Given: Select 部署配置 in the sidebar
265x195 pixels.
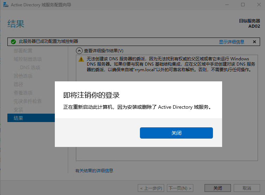Looking at the screenshot, I should pos(23,51).
